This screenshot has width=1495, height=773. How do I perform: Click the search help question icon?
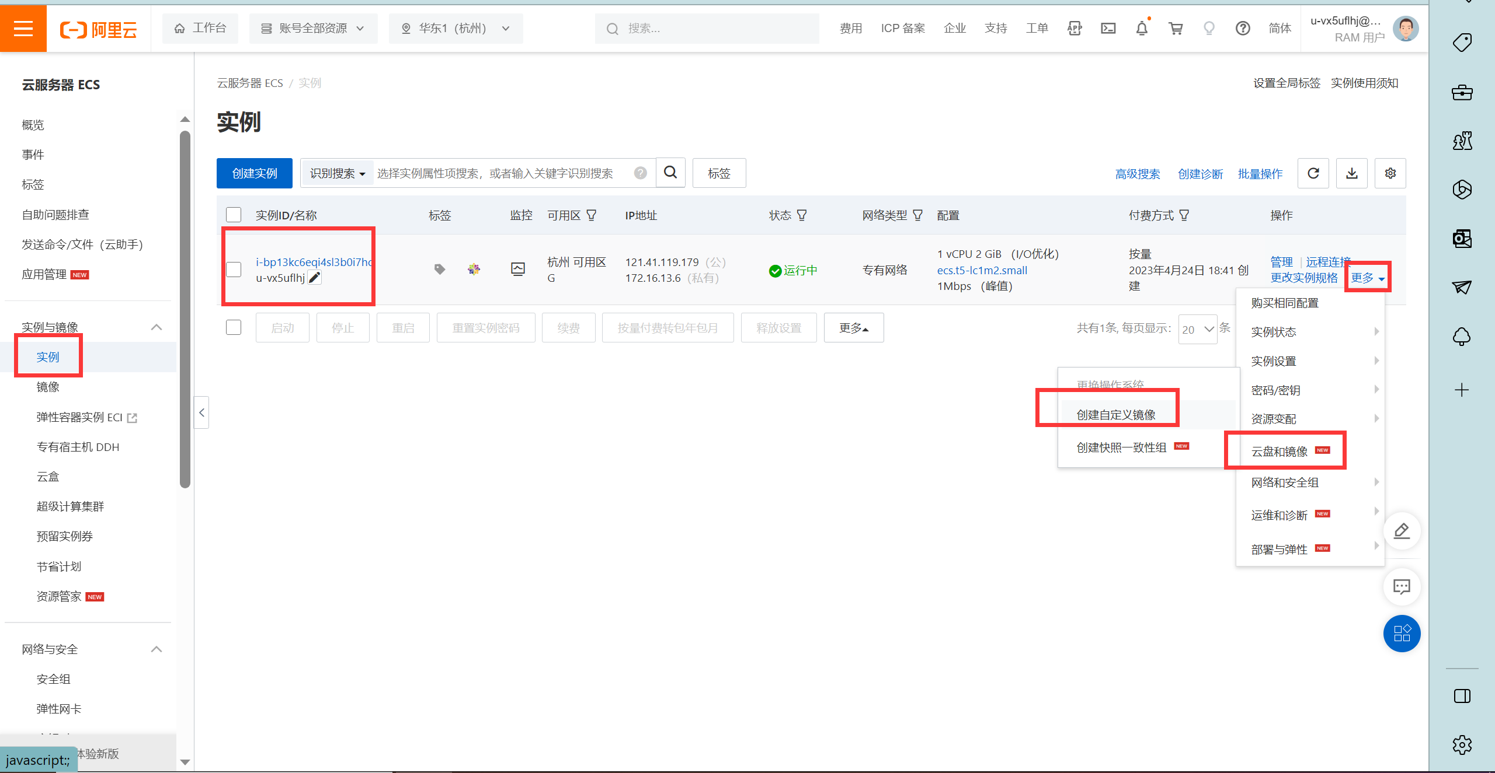[x=641, y=173]
